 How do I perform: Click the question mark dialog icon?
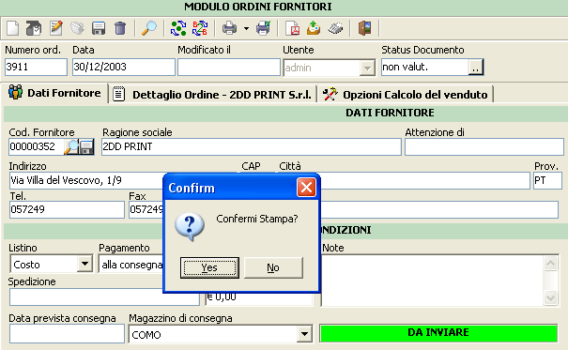point(190,226)
